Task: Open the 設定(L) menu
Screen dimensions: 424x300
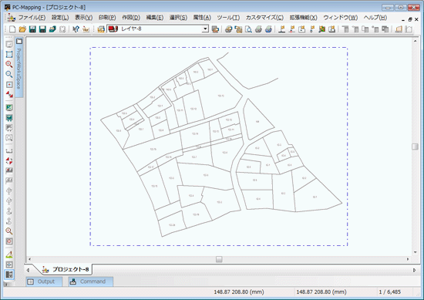Action: (60, 18)
